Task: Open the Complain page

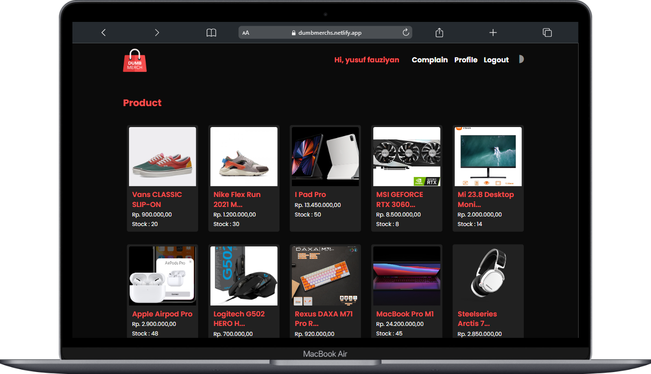Action: pos(430,60)
